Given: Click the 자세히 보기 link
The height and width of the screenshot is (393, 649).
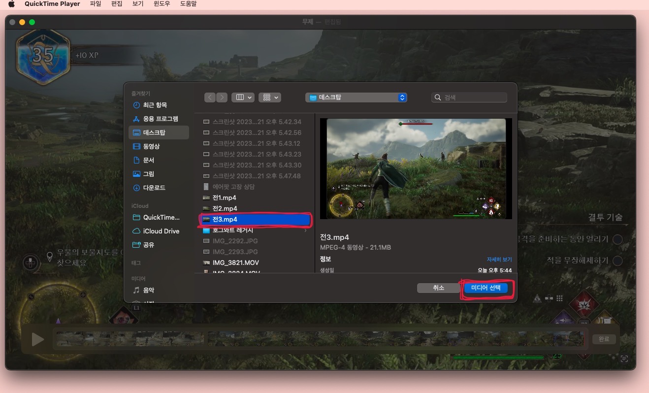Looking at the screenshot, I should point(499,259).
